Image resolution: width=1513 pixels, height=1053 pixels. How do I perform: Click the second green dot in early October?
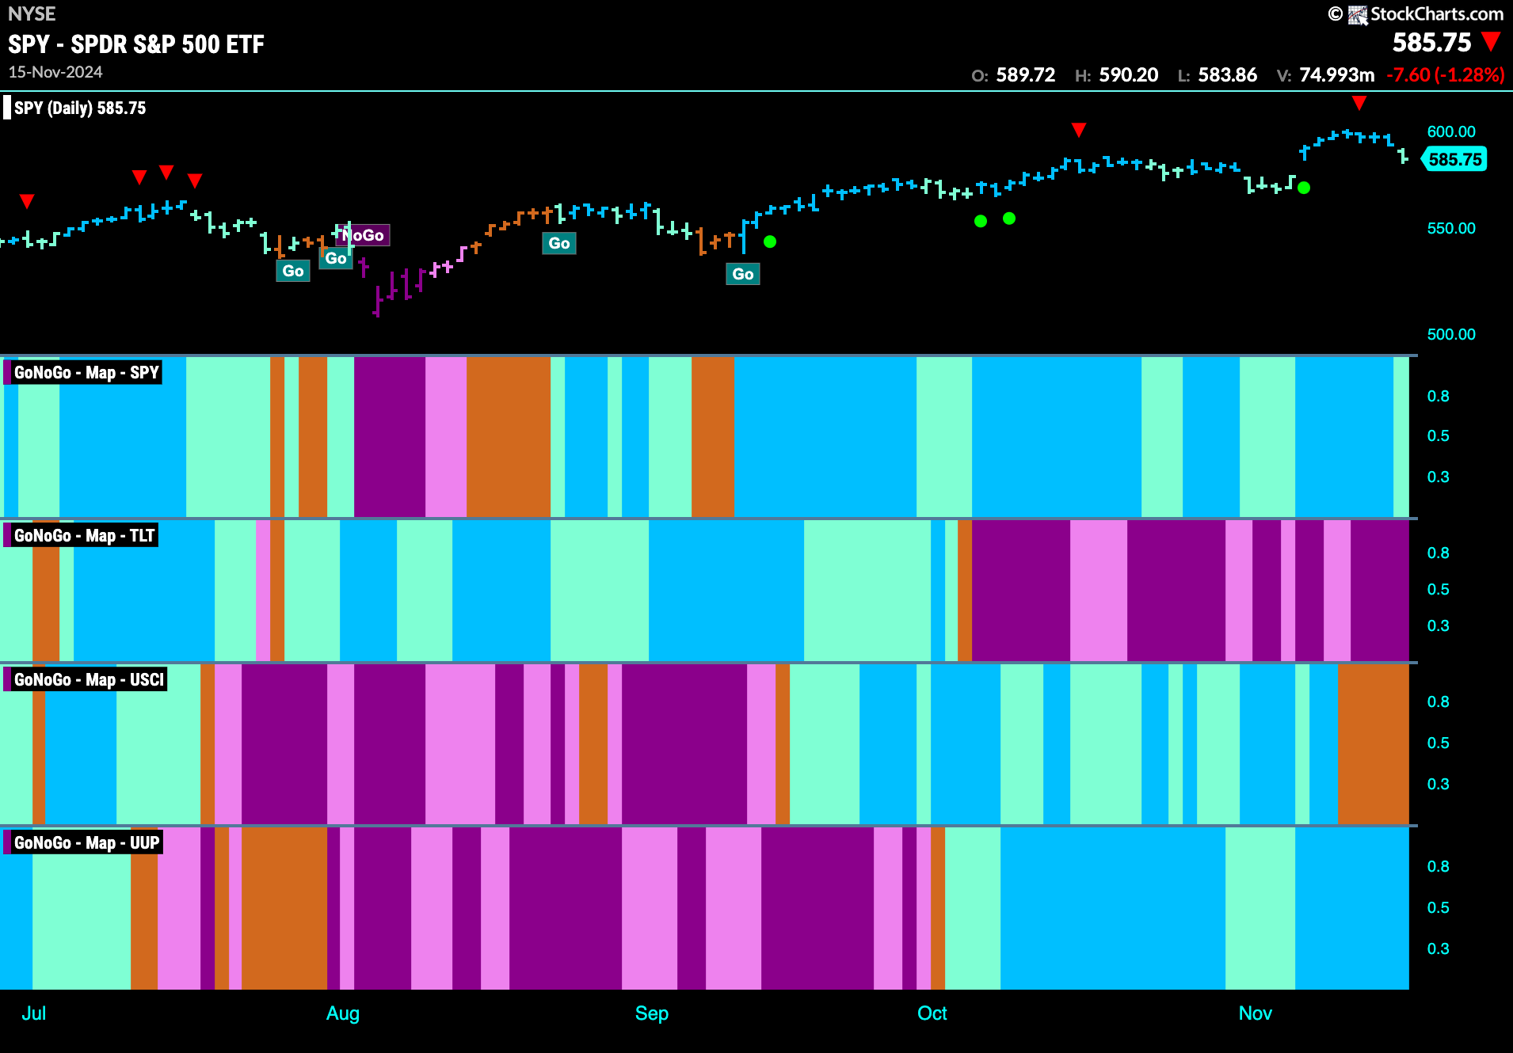[1009, 218]
